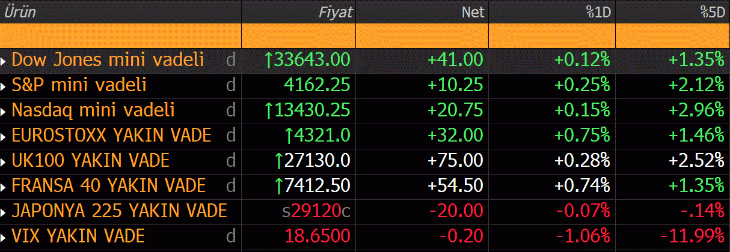Screen dimensions: 730x252
Task: Click the 's' marker before JAPONYA 225 price
Action: [286, 212]
